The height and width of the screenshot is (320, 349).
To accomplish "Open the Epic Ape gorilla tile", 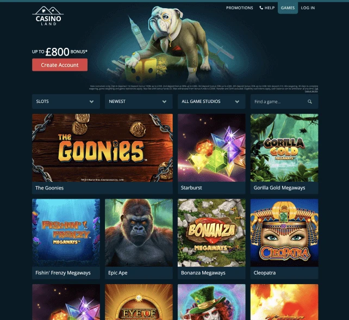I will [139, 232].
